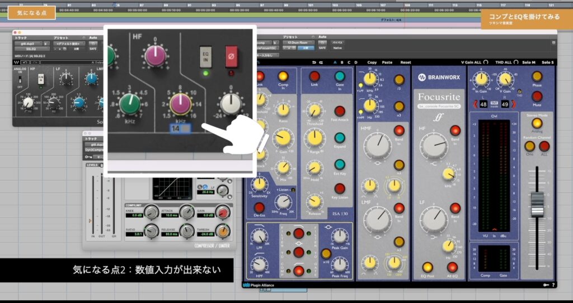The width and height of the screenshot is (573, 303).
Task: Toggle the HF Band In button
Action: [x=455, y=131]
